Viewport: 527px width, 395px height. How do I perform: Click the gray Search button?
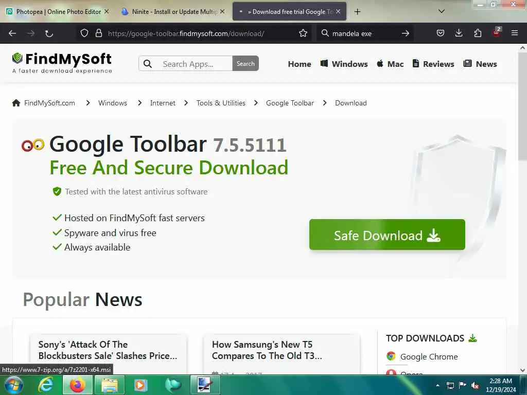point(245,63)
